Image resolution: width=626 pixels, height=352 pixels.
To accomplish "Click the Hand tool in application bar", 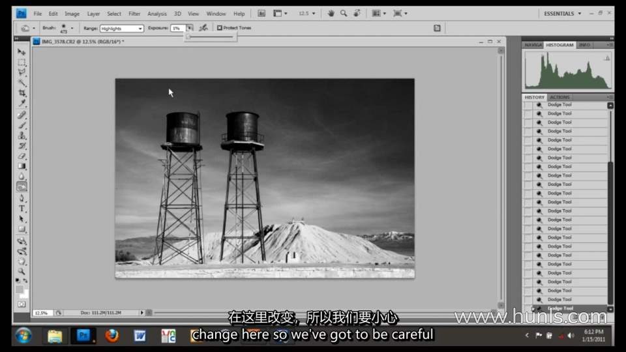I will tap(331, 13).
